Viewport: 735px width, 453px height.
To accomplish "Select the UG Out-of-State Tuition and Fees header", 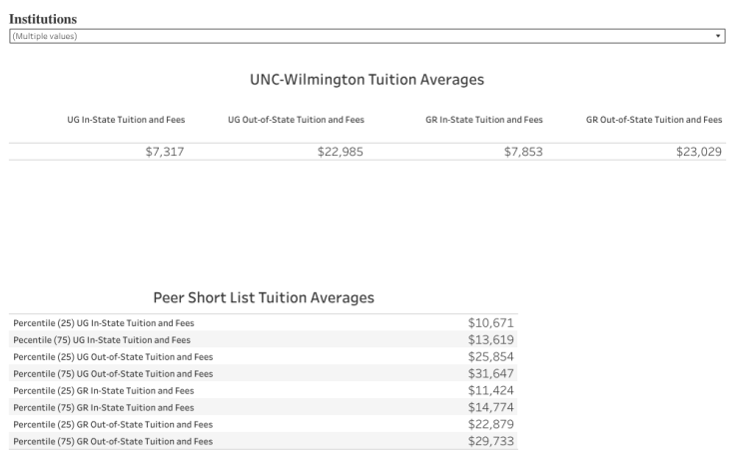I will coord(297,120).
